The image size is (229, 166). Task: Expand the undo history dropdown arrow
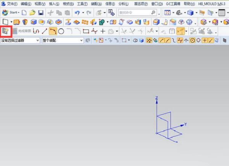[83, 13]
